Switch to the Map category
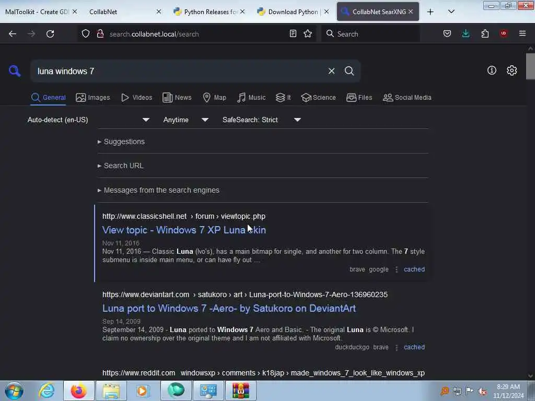Screen dimensions: 535x401 [215, 98]
